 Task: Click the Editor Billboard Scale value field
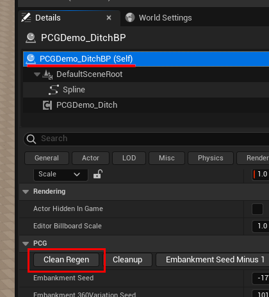point(261,226)
